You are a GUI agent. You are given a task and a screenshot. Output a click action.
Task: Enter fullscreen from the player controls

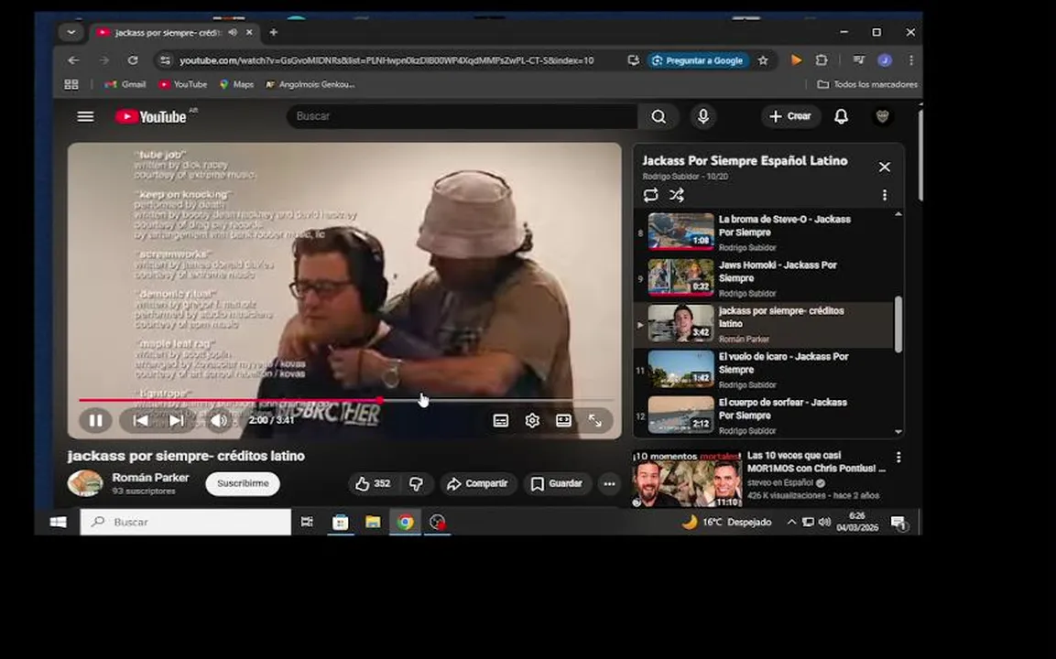point(594,421)
